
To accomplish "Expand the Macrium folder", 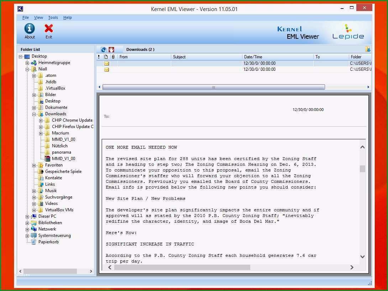I will coord(41,133).
